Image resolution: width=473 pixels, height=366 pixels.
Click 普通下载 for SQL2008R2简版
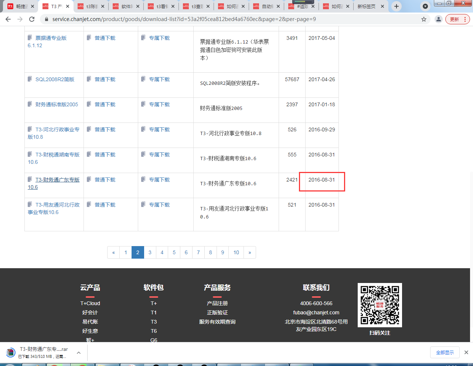[x=105, y=79]
